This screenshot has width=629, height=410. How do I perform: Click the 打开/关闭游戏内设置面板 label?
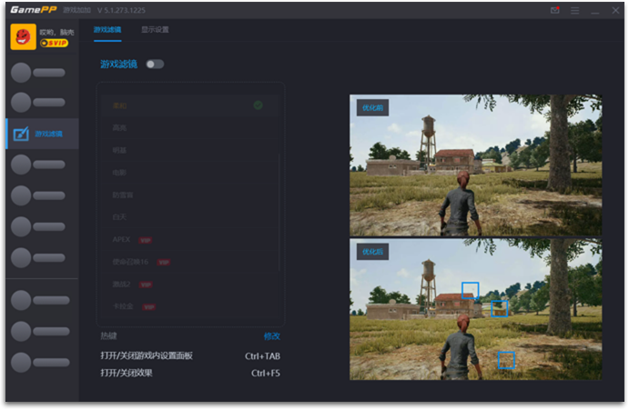pos(147,355)
